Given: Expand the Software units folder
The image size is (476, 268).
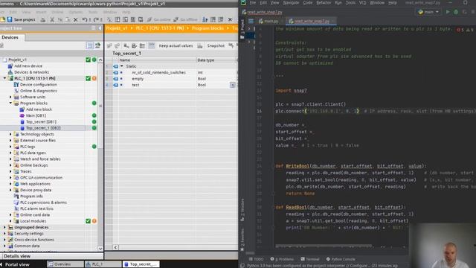Looking at the screenshot, I should 10,97.
